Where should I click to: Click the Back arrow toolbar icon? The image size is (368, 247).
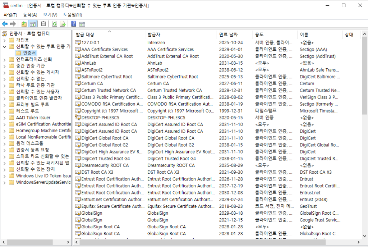click(5, 24)
